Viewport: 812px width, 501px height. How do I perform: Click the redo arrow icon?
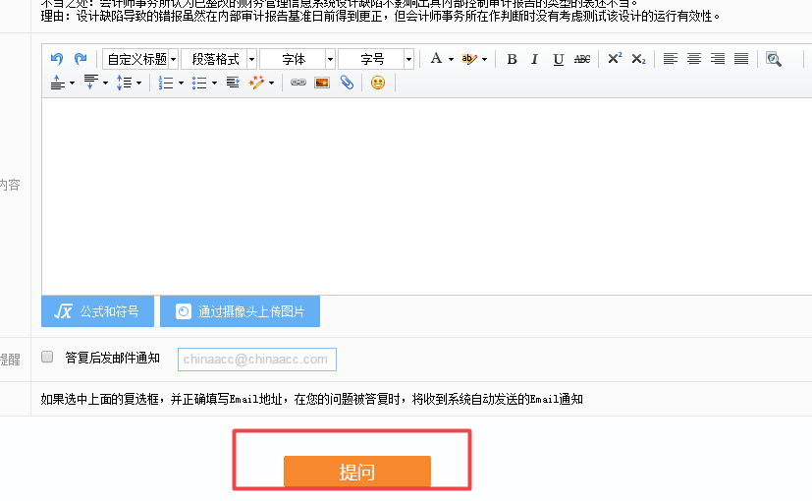pyautogui.click(x=81, y=59)
